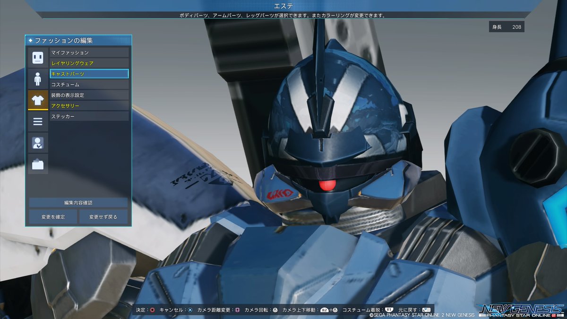Click the cross button icon for キャンセル
567x319 pixels.
(x=190, y=310)
